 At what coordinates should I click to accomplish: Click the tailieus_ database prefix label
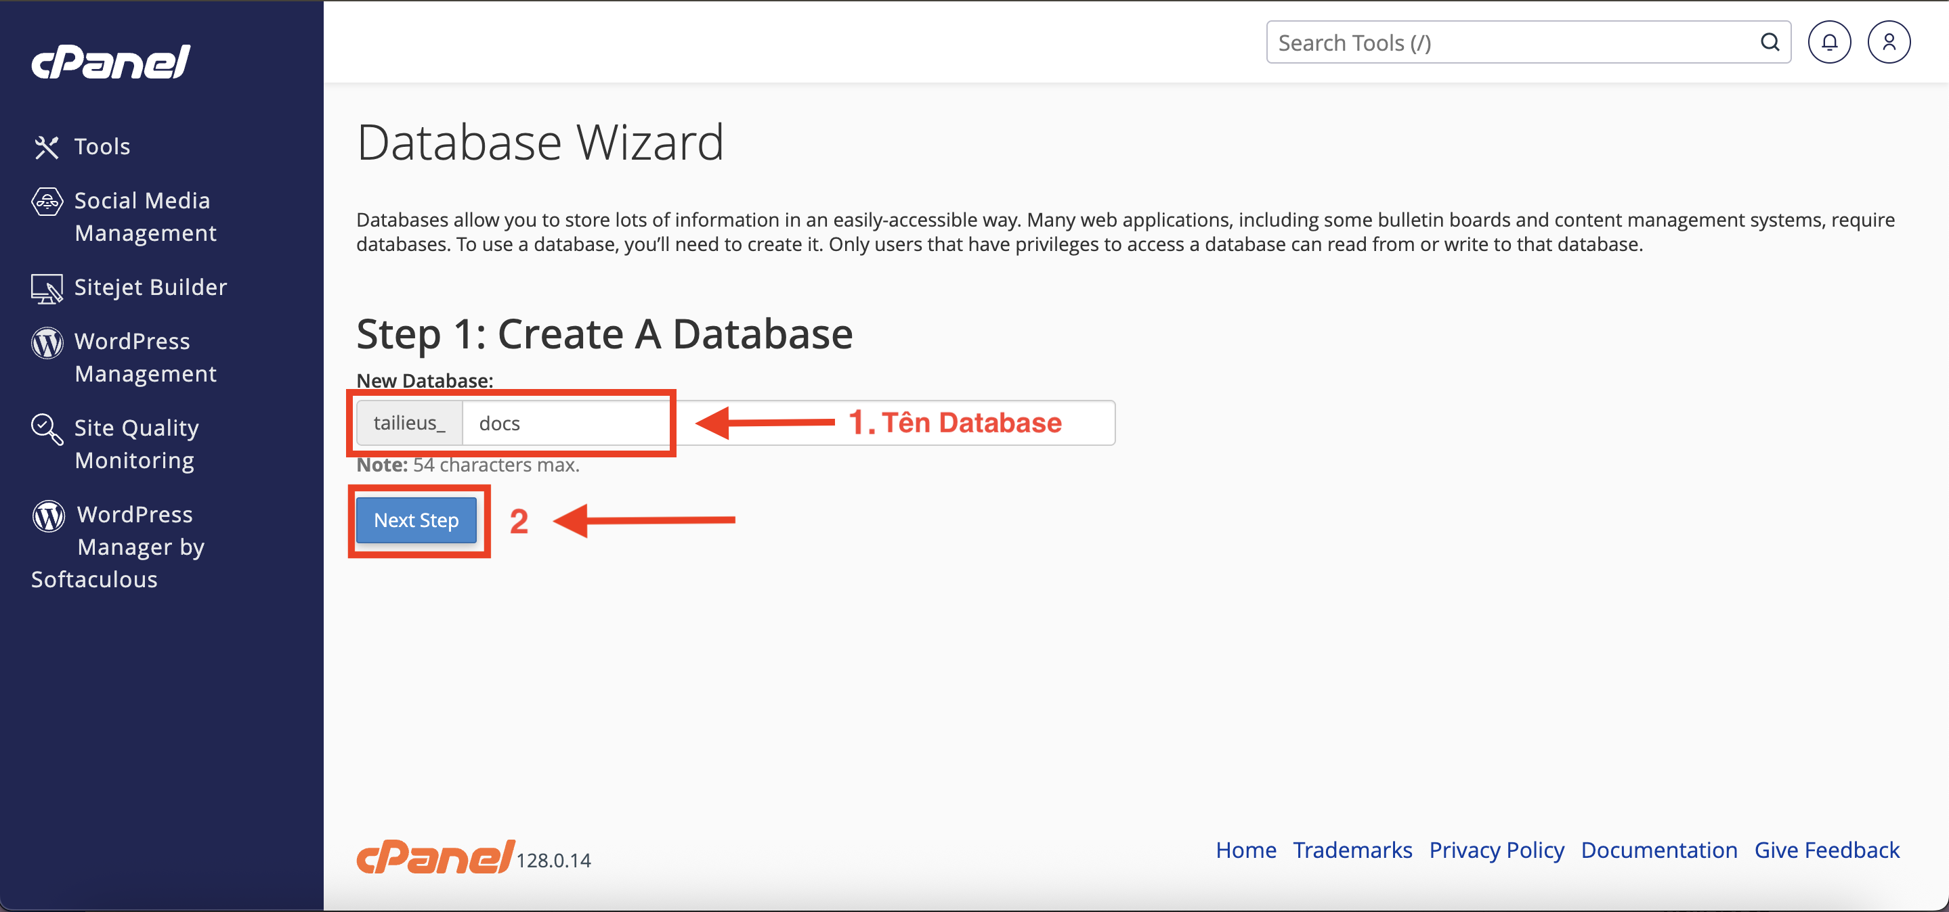pos(409,423)
